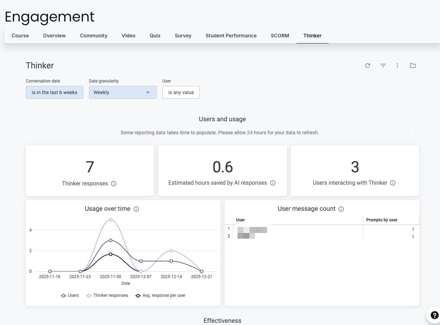Open info tooltip for Thinker responses
This screenshot has width=440, height=325.
coord(113,184)
